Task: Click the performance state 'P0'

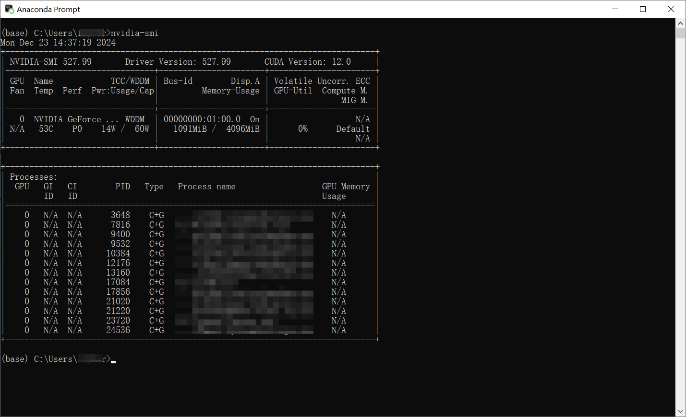Action: click(x=77, y=129)
